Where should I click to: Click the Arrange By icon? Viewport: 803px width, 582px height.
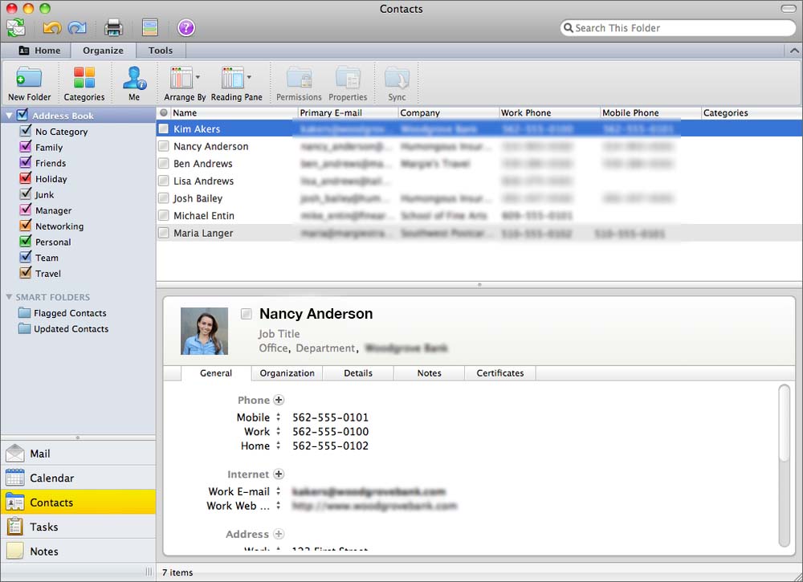coord(181,78)
